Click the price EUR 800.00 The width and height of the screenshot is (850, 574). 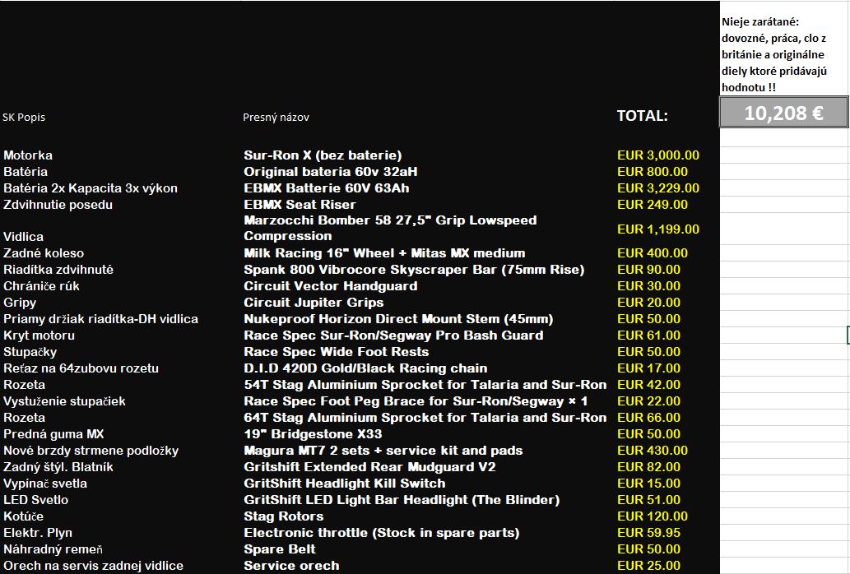[x=653, y=172]
